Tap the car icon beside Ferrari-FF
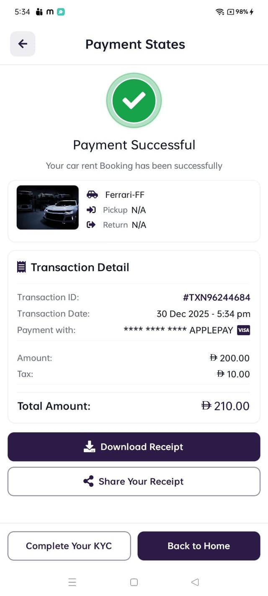 pyautogui.click(x=92, y=194)
